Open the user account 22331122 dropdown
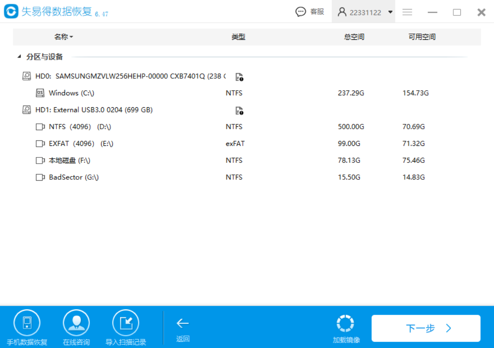Viewport: 494px width, 348px height. coord(365,12)
